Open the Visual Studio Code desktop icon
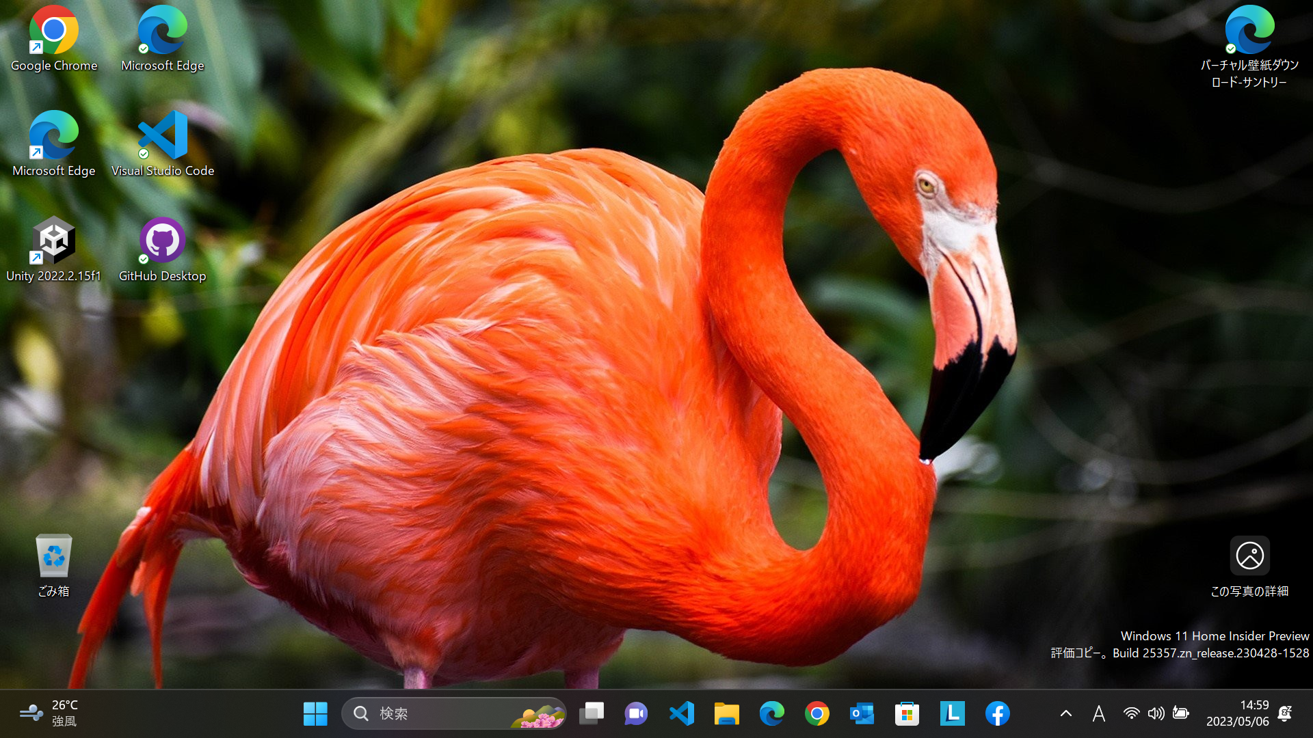 click(x=163, y=144)
